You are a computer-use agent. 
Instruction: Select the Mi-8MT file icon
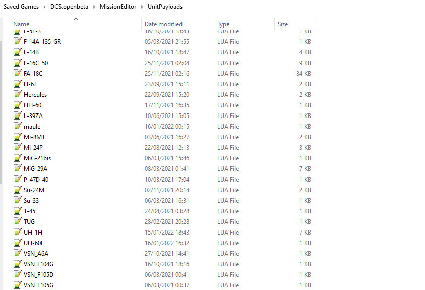(17, 137)
